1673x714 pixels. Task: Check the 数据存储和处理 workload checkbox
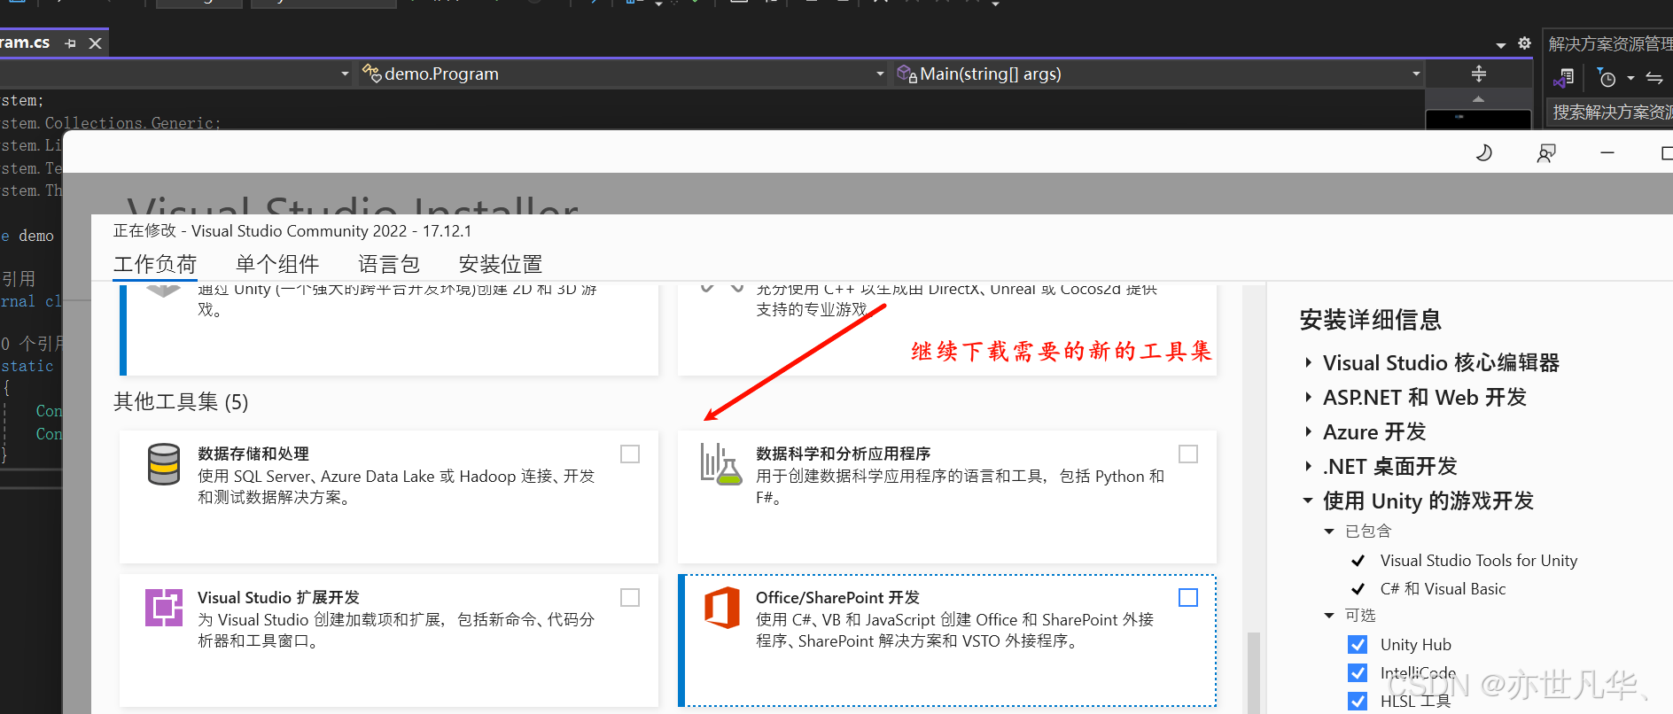click(x=630, y=454)
